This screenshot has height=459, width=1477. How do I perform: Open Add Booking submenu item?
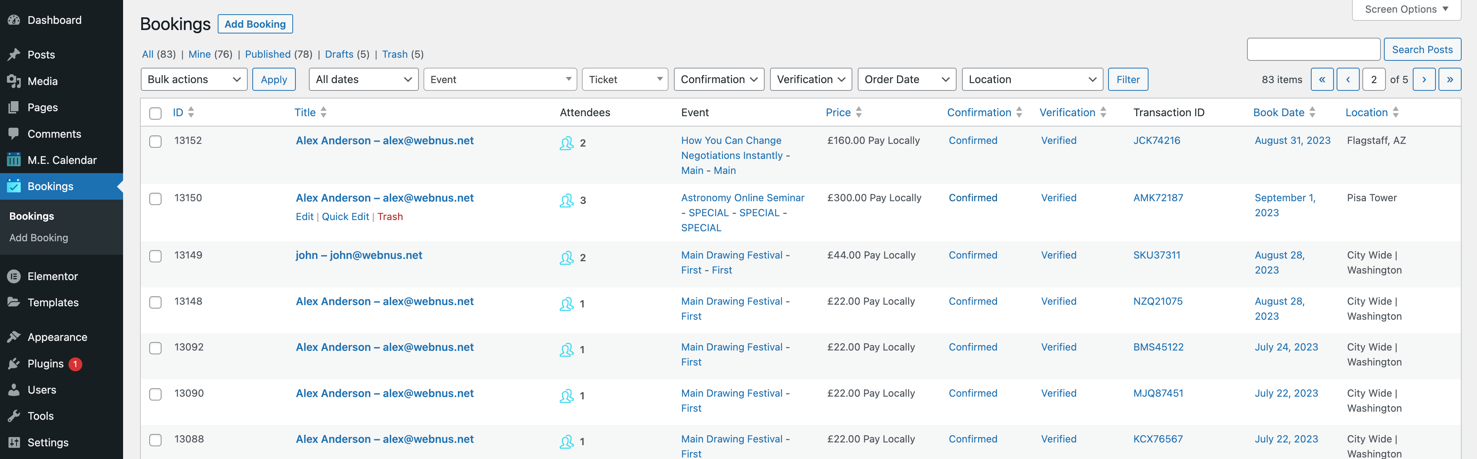pyautogui.click(x=38, y=237)
